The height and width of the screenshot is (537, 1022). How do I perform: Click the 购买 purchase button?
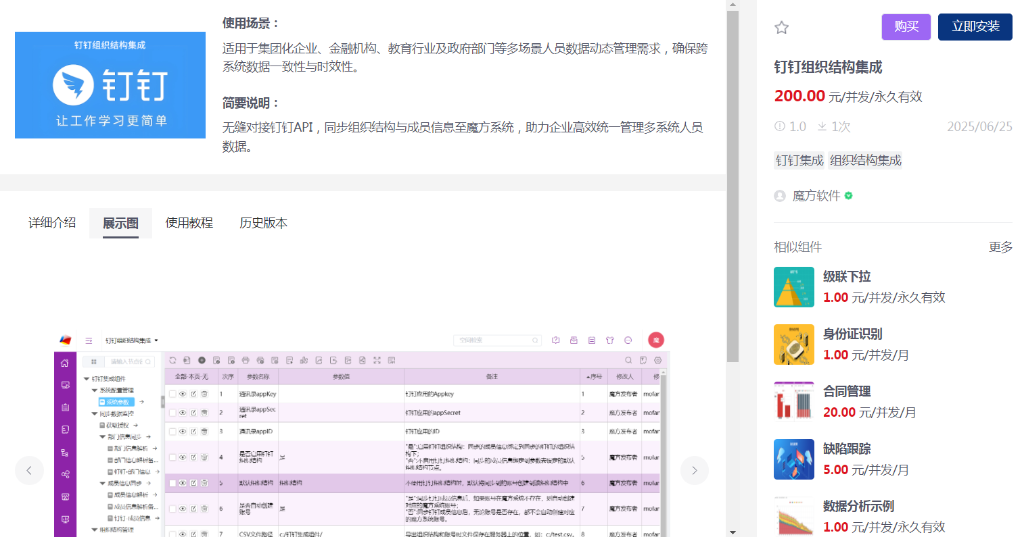906,27
